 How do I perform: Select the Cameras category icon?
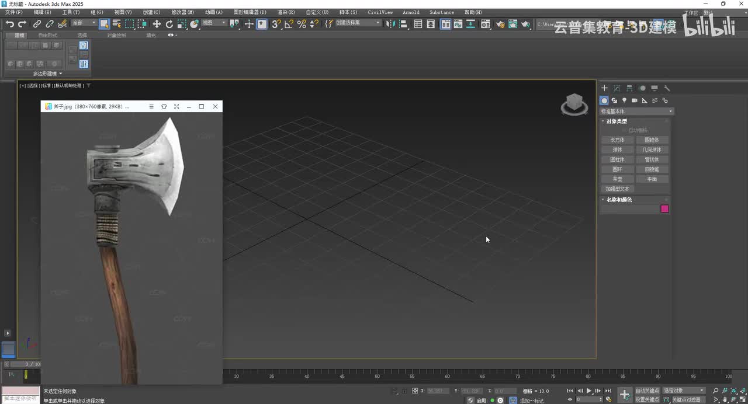(x=635, y=100)
